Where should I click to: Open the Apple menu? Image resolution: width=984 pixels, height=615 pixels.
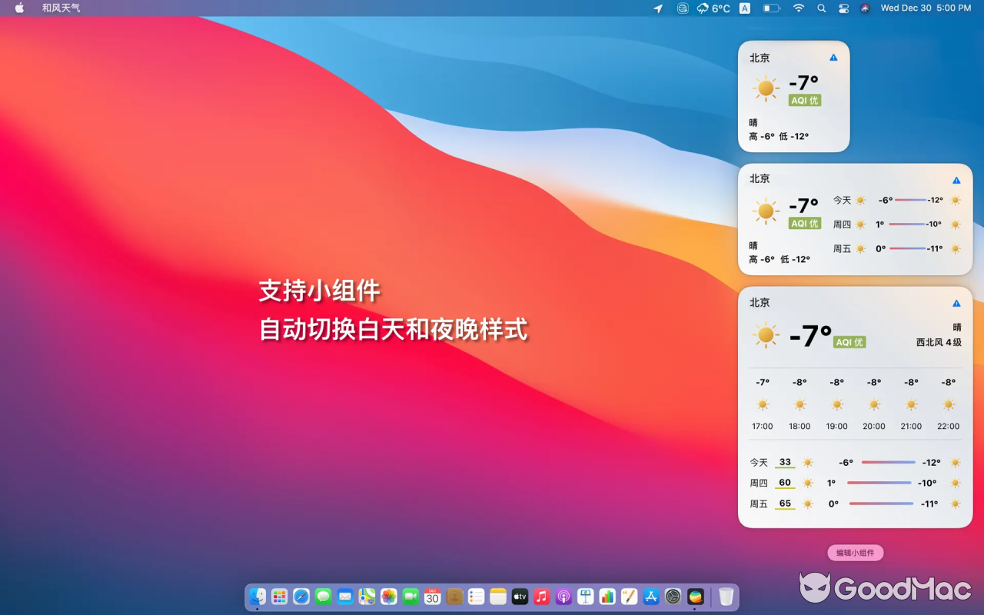pos(18,8)
